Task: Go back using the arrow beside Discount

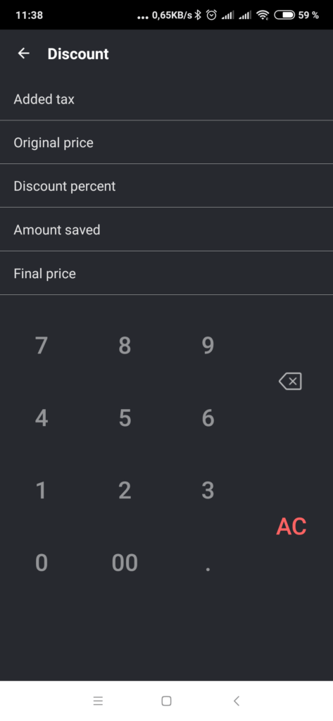Action: click(x=23, y=54)
